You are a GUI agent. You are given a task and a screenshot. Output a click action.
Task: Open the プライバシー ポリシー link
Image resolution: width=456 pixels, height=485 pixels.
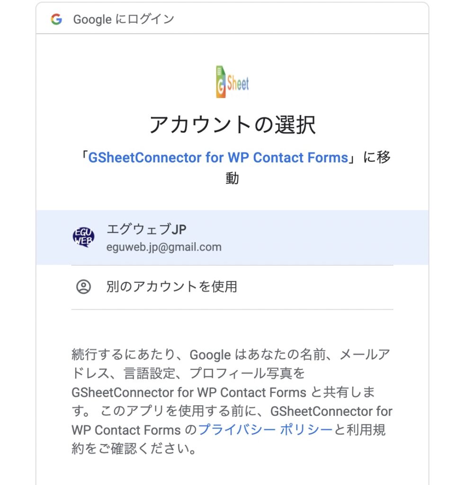click(x=265, y=430)
